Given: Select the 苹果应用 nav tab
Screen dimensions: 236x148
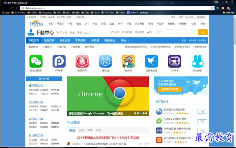Looking at the screenshot, I should (x=80, y=40).
